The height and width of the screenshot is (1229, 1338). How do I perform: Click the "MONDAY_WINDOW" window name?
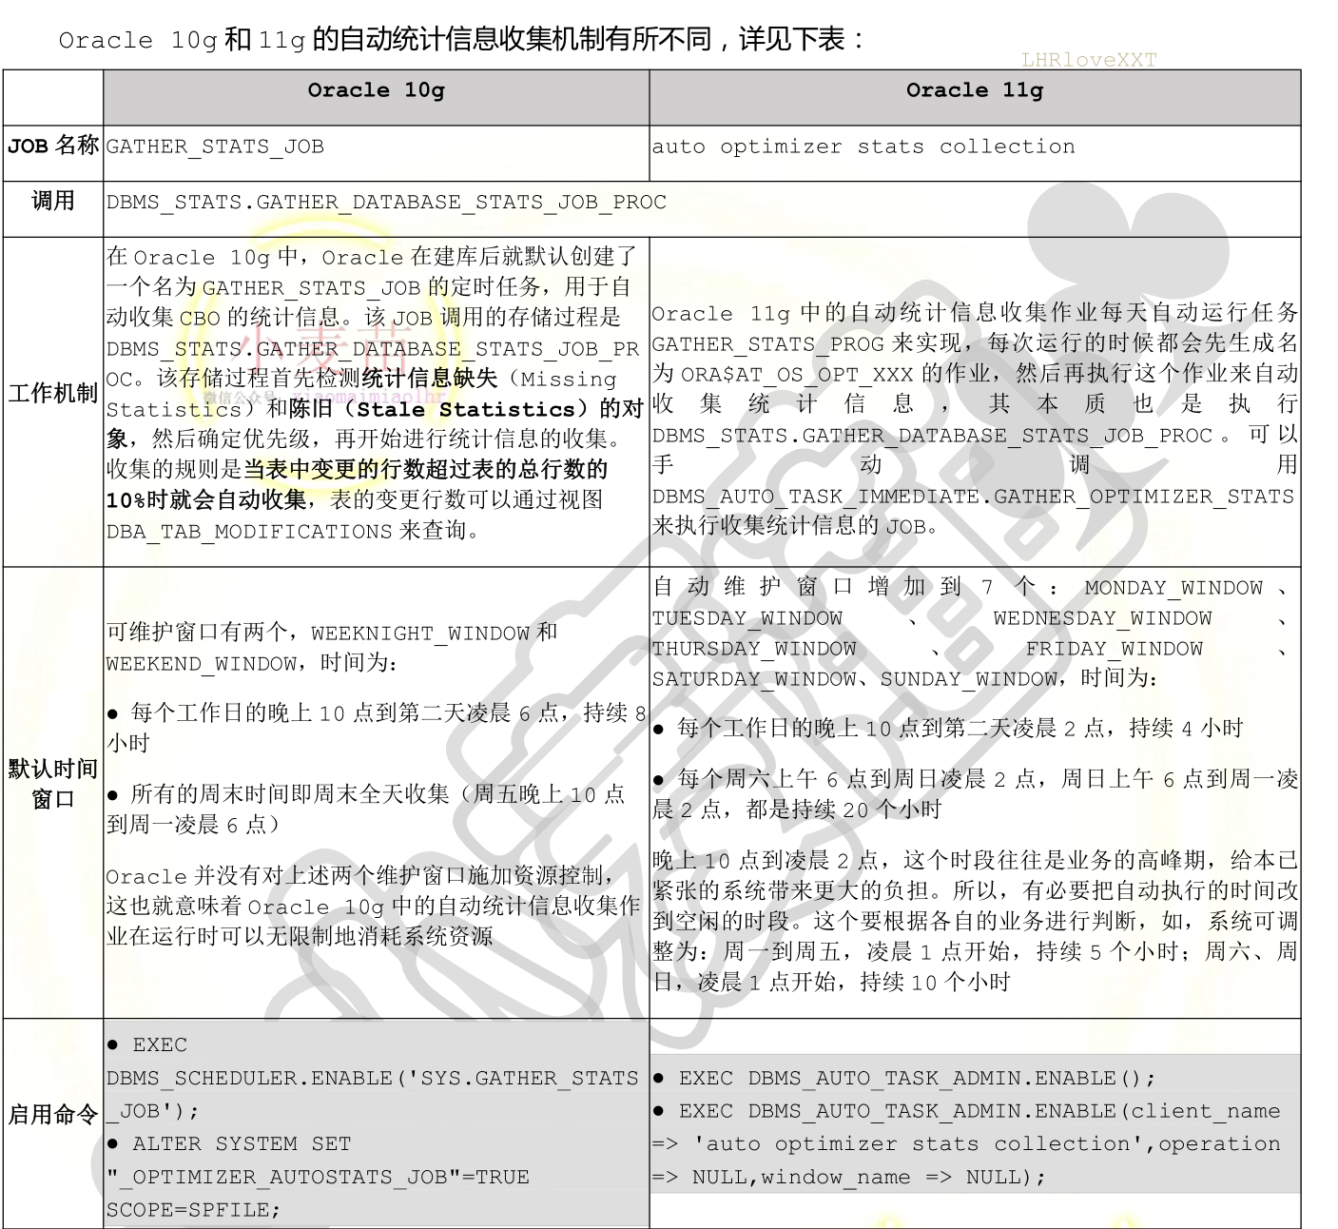click(1173, 588)
